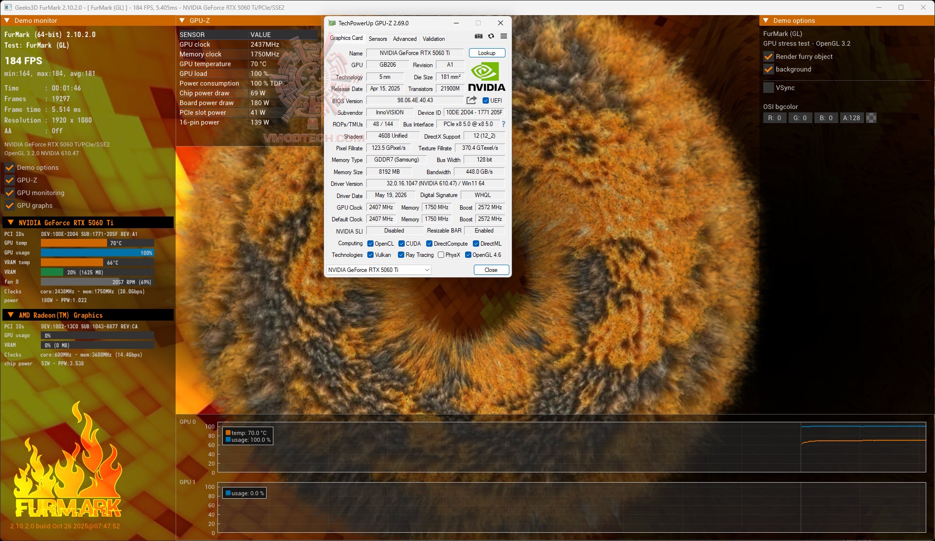Click the VRAM 20% (1625 MB) bar

[97, 272]
